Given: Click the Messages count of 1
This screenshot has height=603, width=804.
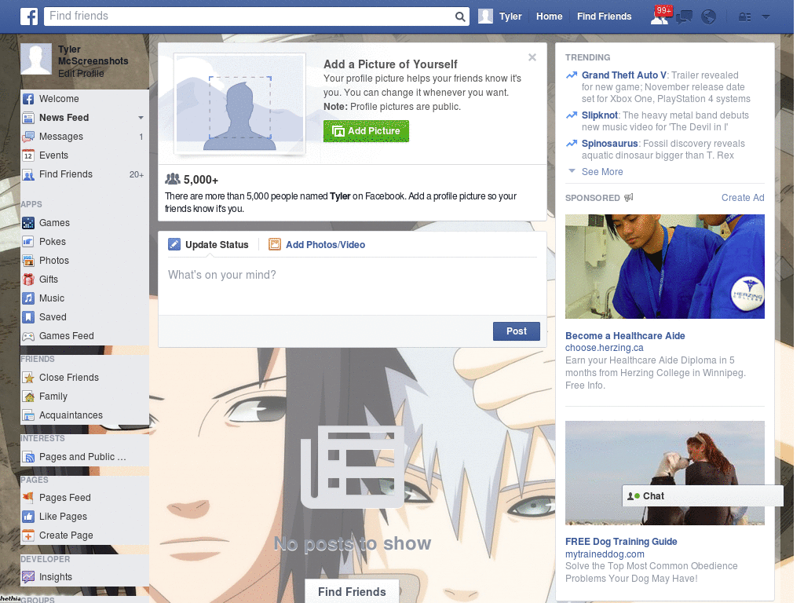Looking at the screenshot, I should point(141,137).
